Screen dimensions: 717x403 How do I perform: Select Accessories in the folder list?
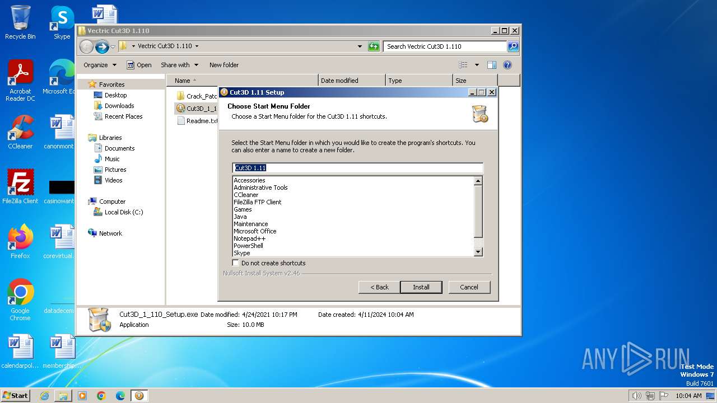click(x=249, y=180)
